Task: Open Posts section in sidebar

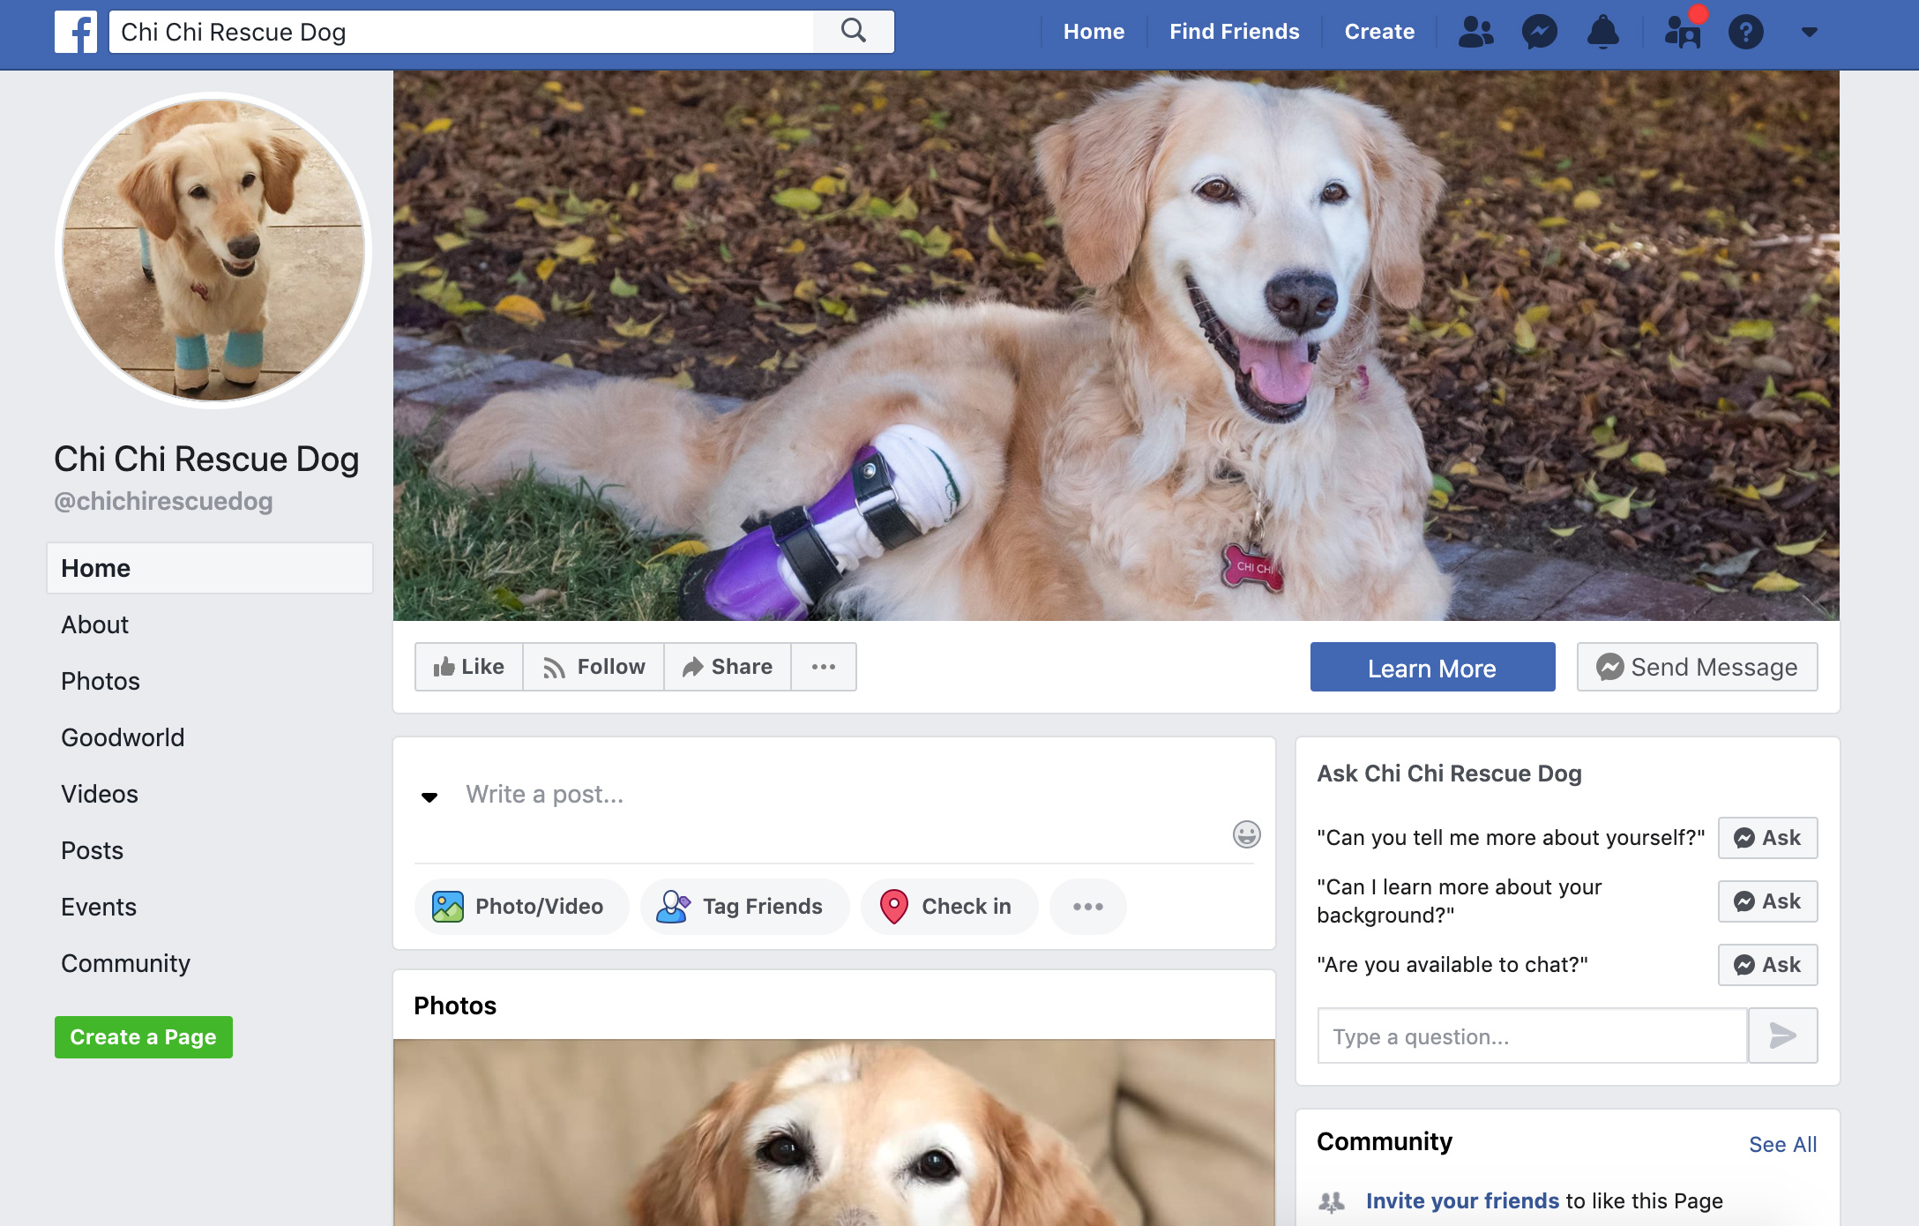Action: 92,850
